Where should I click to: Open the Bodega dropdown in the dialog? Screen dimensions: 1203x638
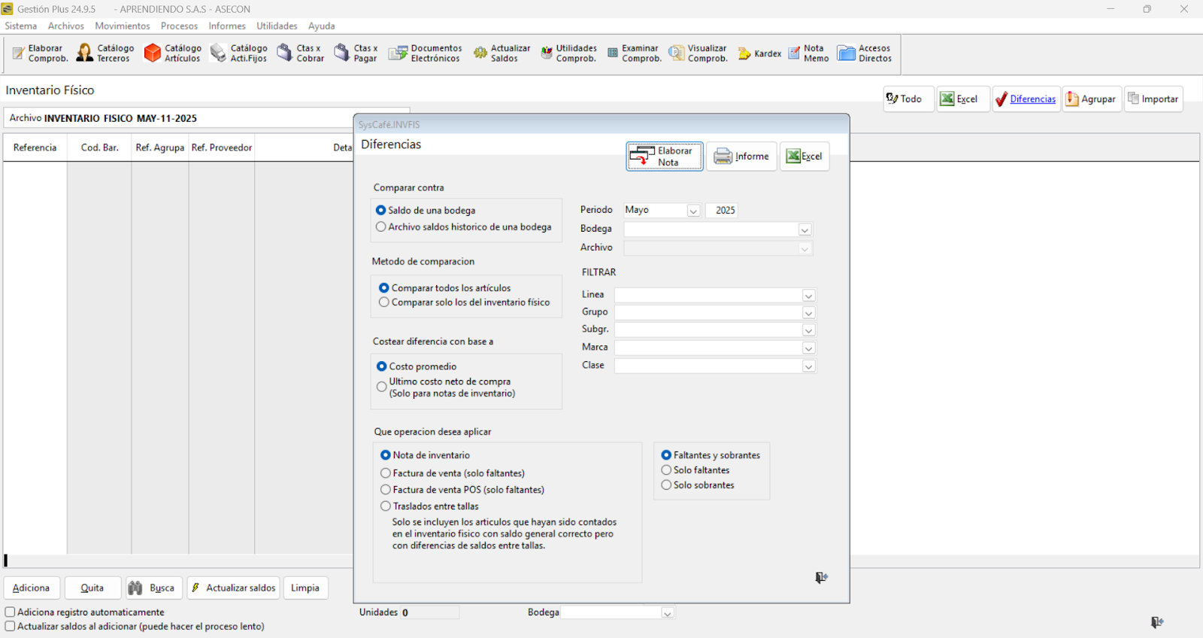point(805,229)
